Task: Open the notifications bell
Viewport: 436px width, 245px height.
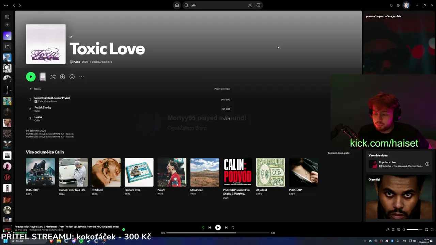Action: coord(391,5)
